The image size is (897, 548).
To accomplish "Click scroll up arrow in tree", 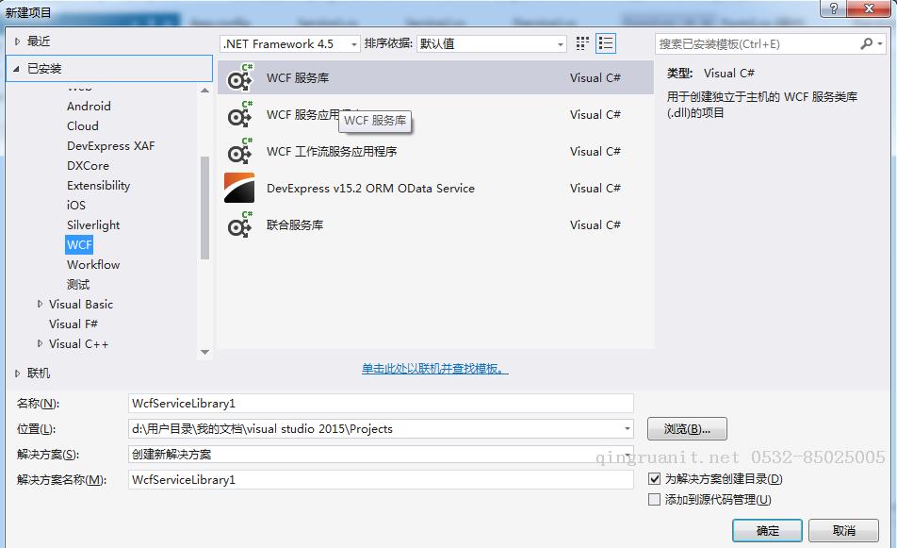I will click(204, 91).
